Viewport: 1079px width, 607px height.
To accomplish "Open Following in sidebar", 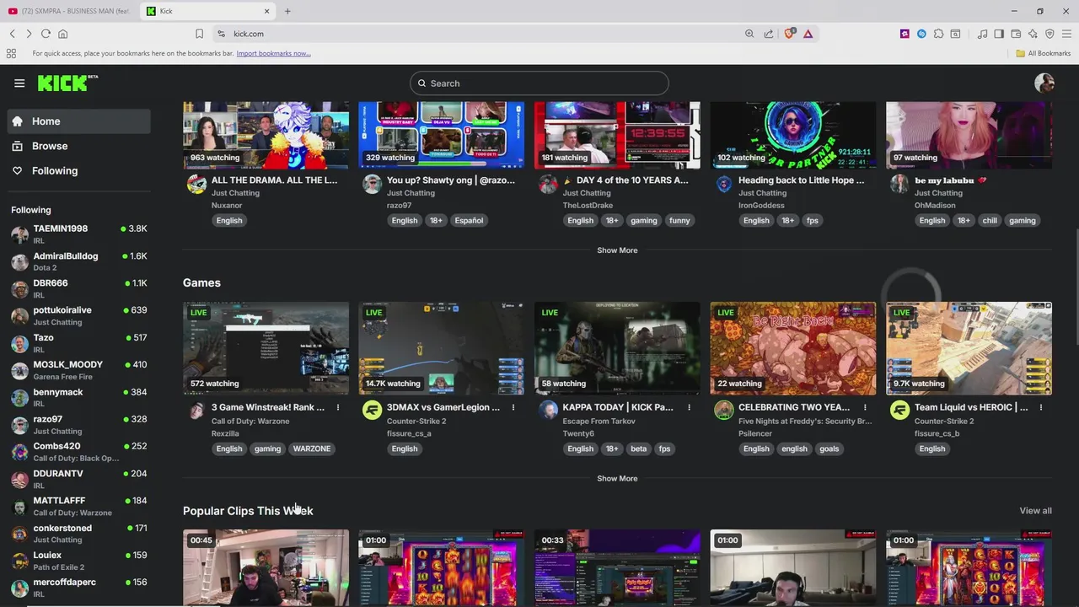I will pyautogui.click(x=79, y=170).
